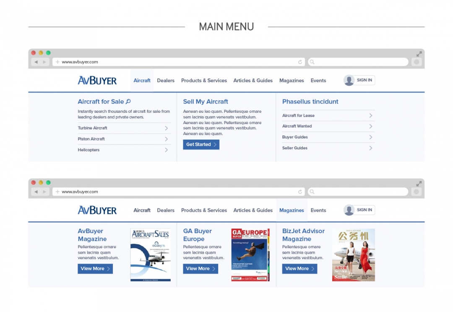This screenshot has width=453, height=312.
Task: Click magnifier icon beside Aircraft for Sale
Action: pyautogui.click(x=128, y=101)
